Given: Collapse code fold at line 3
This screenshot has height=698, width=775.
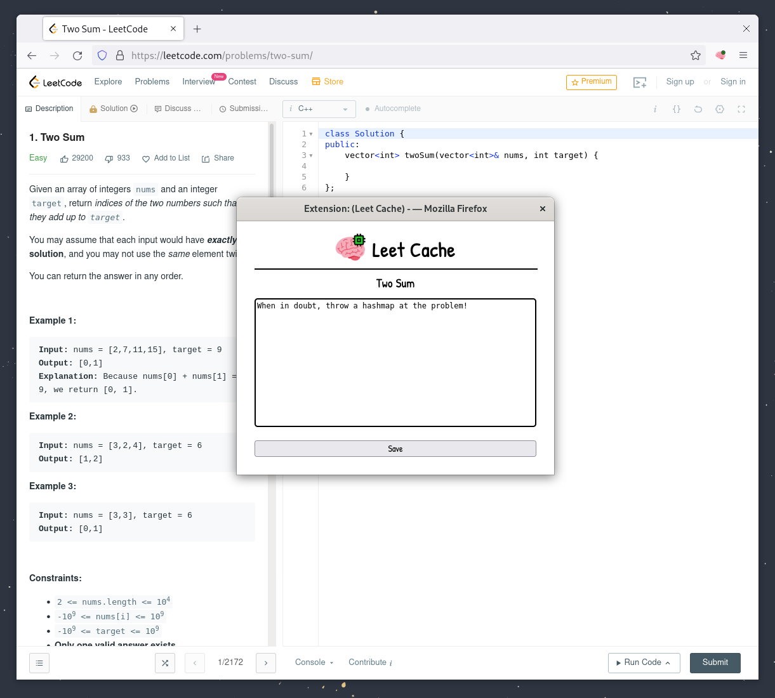Looking at the screenshot, I should coord(311,155).
